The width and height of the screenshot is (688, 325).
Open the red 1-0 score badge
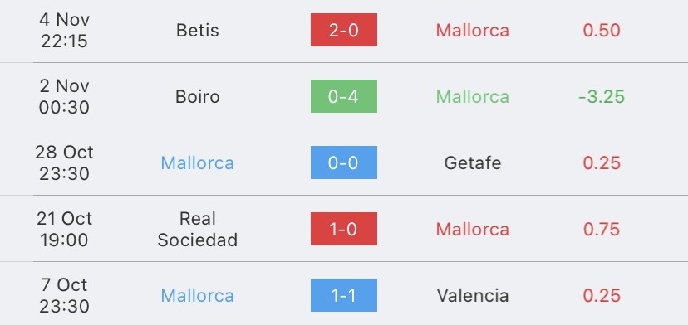point(343,229)
